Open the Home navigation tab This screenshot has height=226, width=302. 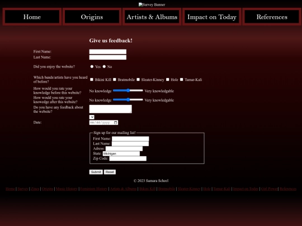pos(32,17)
